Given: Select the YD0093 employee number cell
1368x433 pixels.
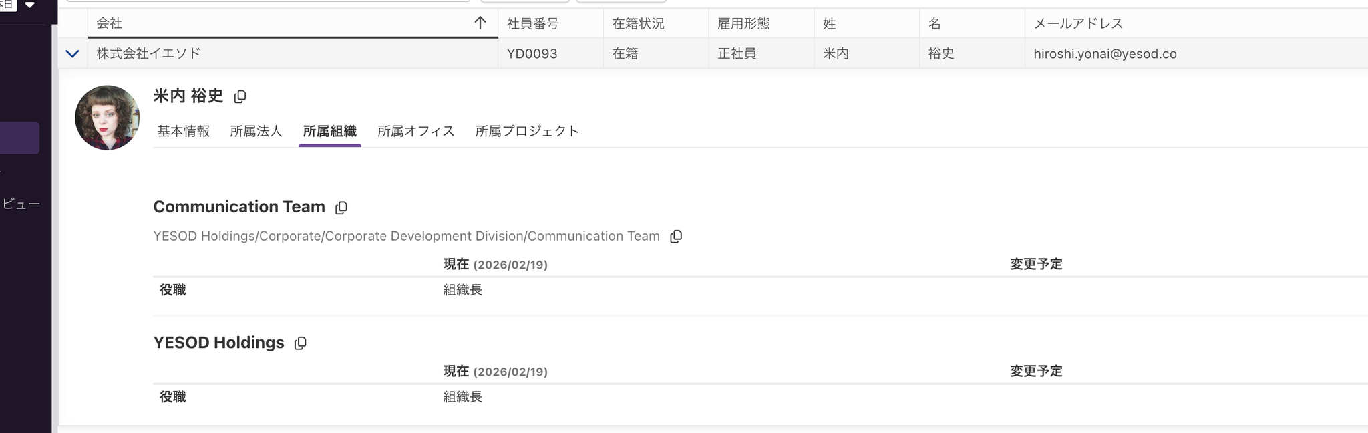Looking at the screenshot, I should [532, 54].
